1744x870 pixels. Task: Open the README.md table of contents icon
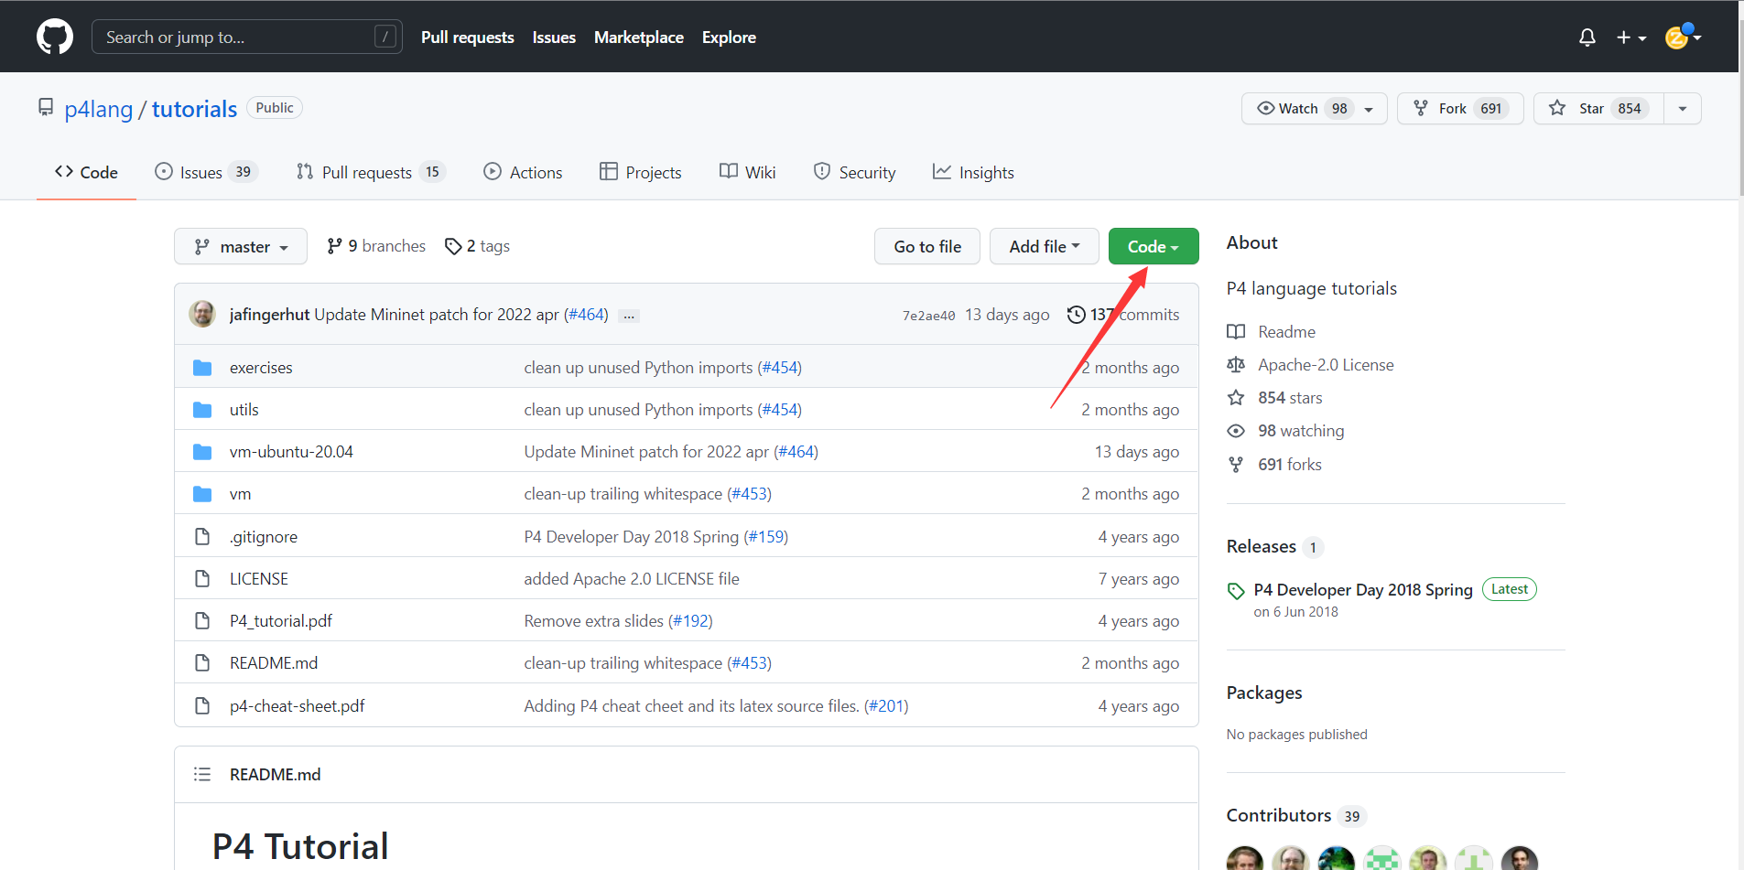click(x=202, y=775)
